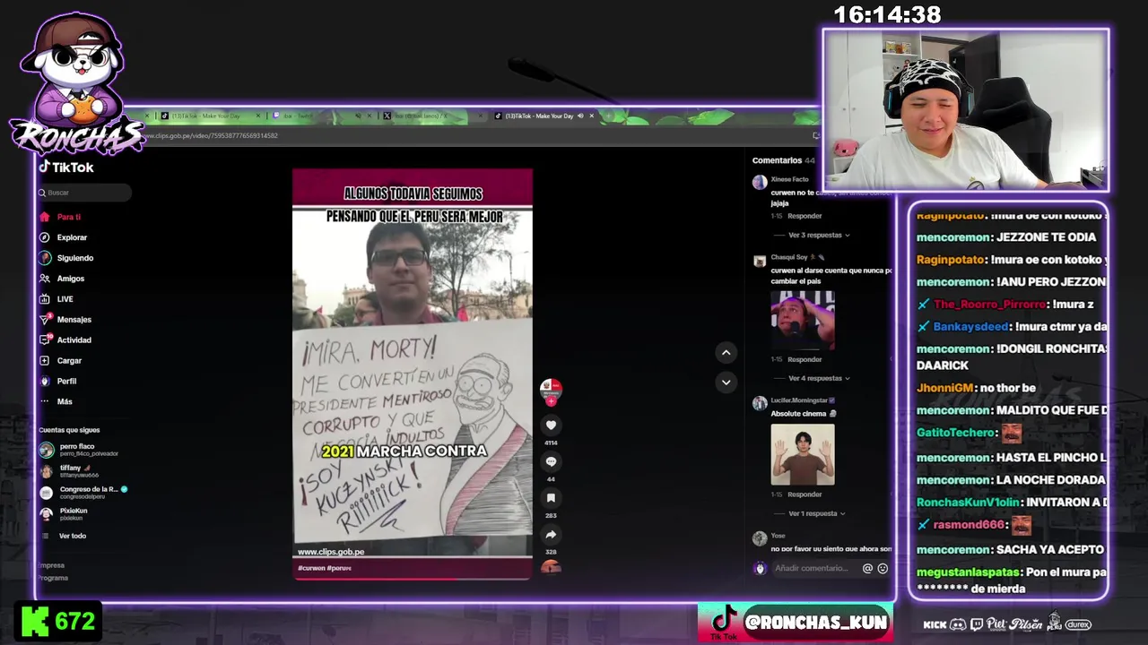Image resolution: width=1148 pixels, height=645 pixels.
Task: Click Lucifer.Morningstar's username
Action: [799, 400]
